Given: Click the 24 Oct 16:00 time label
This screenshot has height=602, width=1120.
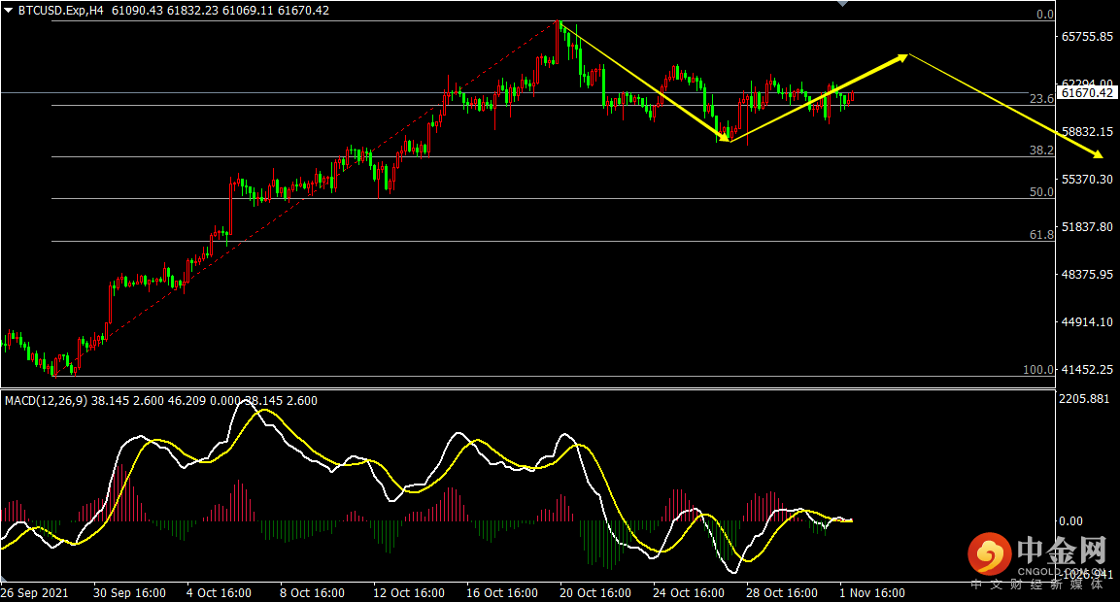Looking at the screenshot, I should [689, 592].
